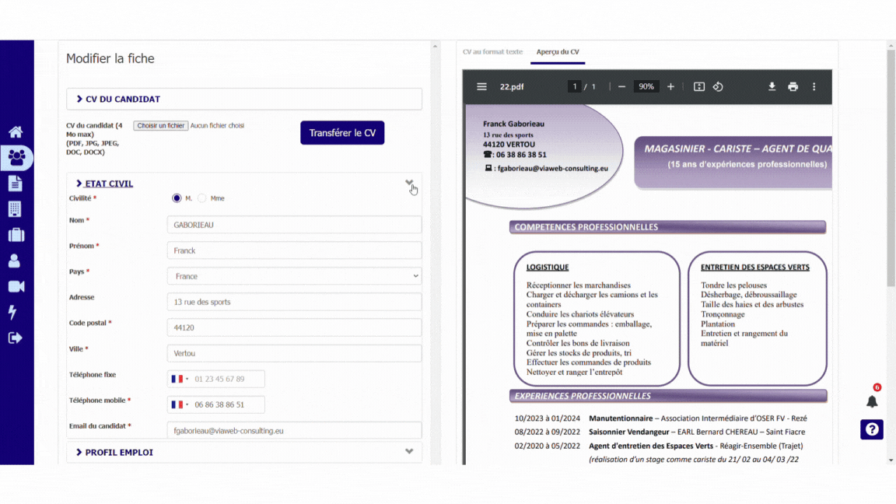
Task: Click the PROFIL EMPLOI heading
Action: (x=119, y=453)
